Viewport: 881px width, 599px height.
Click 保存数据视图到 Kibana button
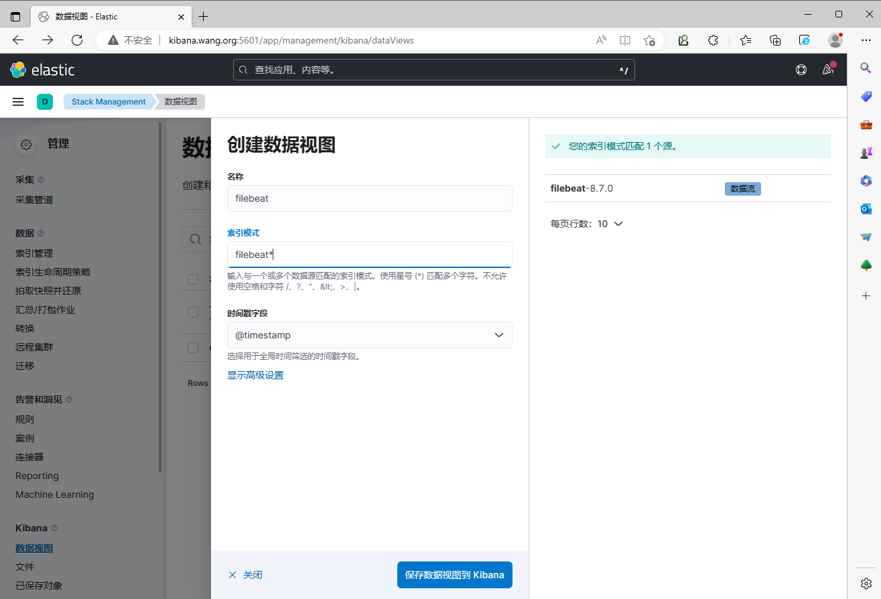click(x=455, y=575)
